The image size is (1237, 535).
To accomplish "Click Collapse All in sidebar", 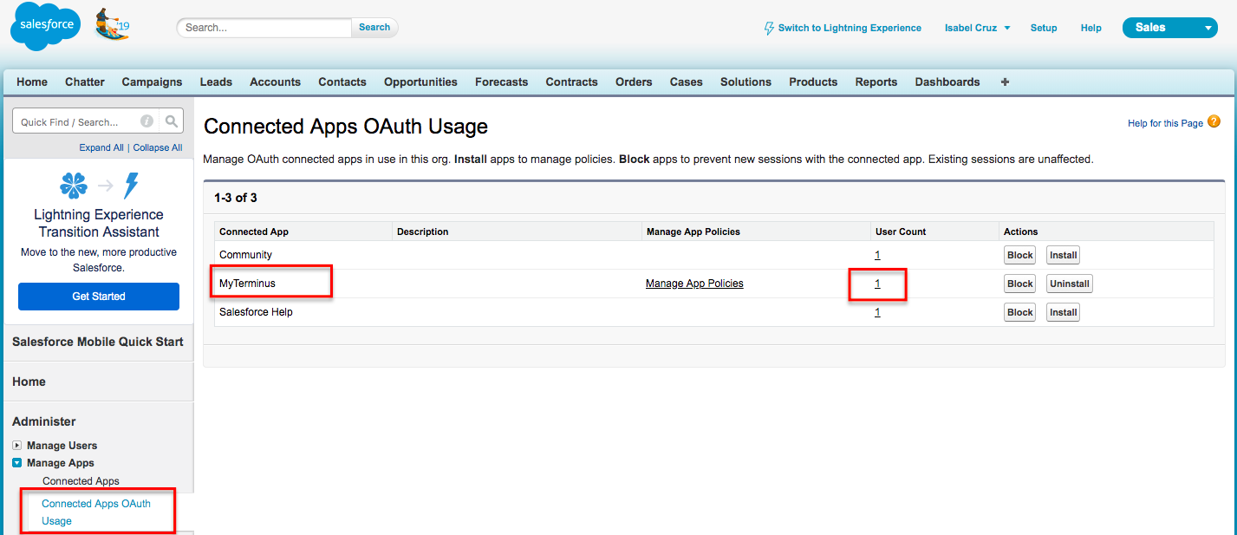I will point(158,147).
